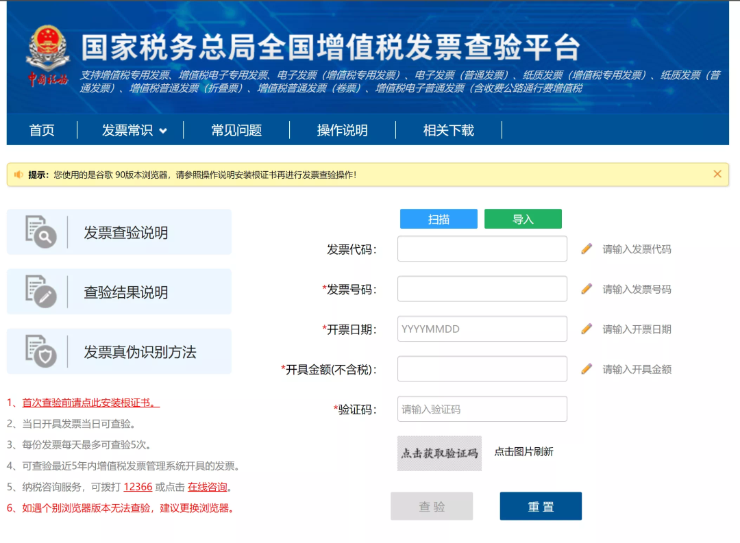Click the China Tax national emblem logo
The height and width of the screenshot is (543, 740).
tap(48, 55)
